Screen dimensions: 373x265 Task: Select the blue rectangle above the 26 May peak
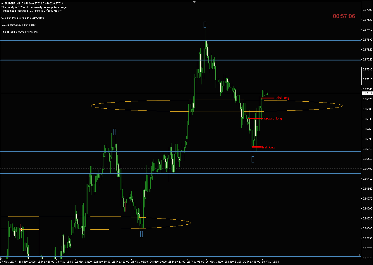point(205,24)
